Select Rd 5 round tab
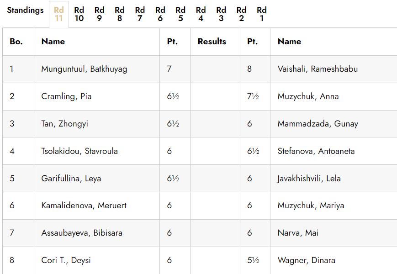The height and width of the screenshot is (274, 397). (180, 14)
